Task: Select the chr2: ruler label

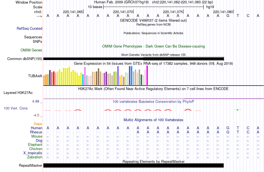Action: click(x=38, y=12)
